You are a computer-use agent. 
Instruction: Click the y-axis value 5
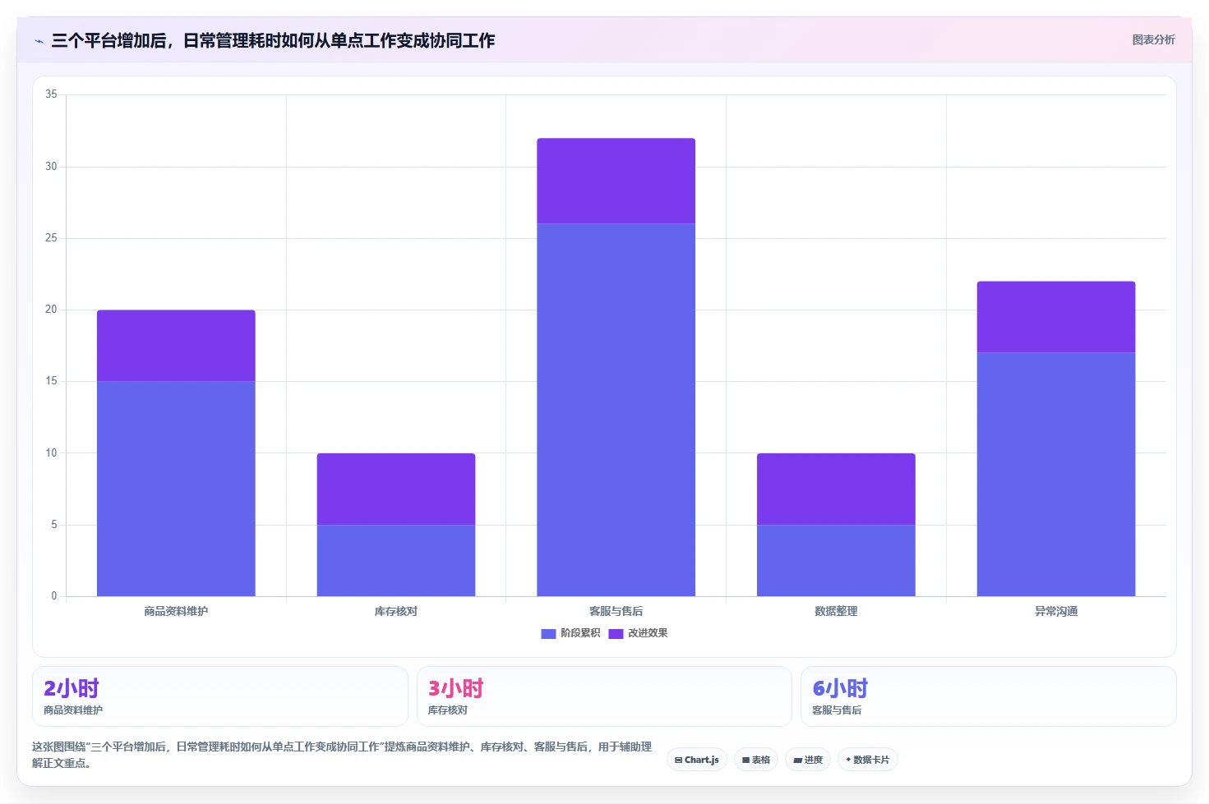coord(54,525)
